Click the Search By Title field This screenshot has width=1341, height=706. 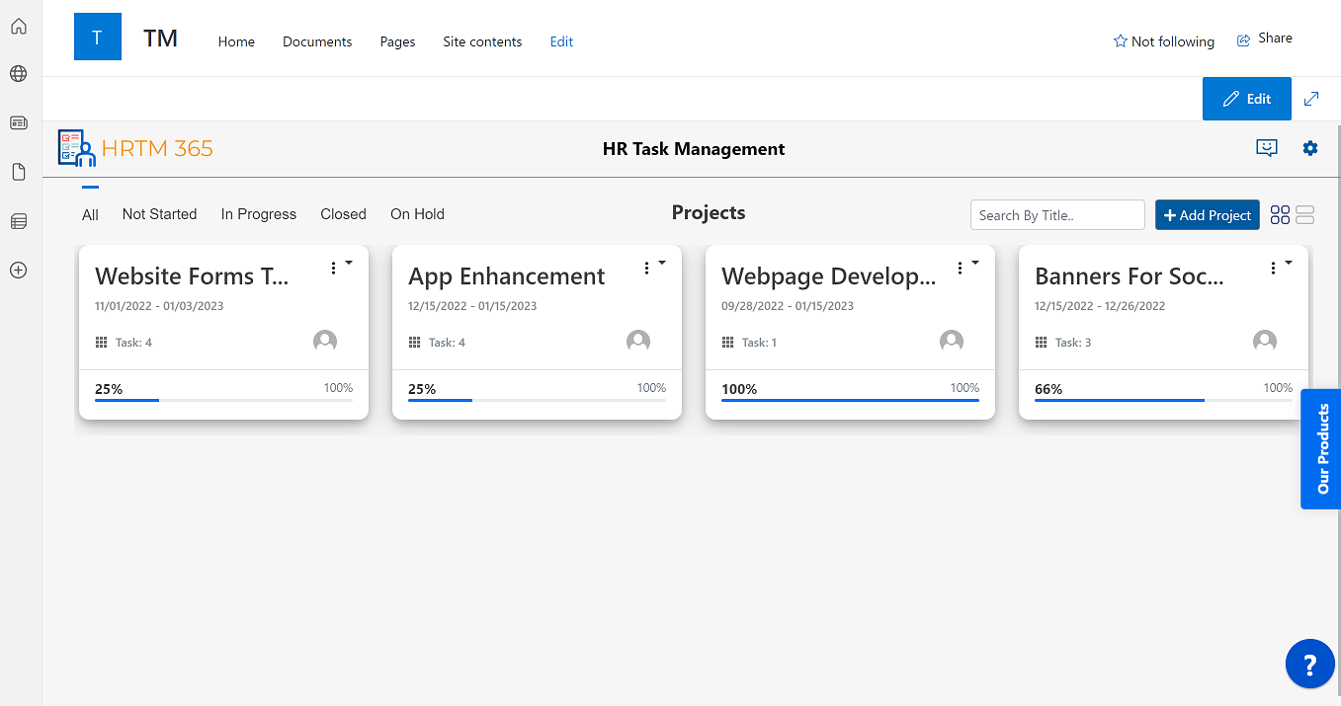click(x=1057, y=214)
